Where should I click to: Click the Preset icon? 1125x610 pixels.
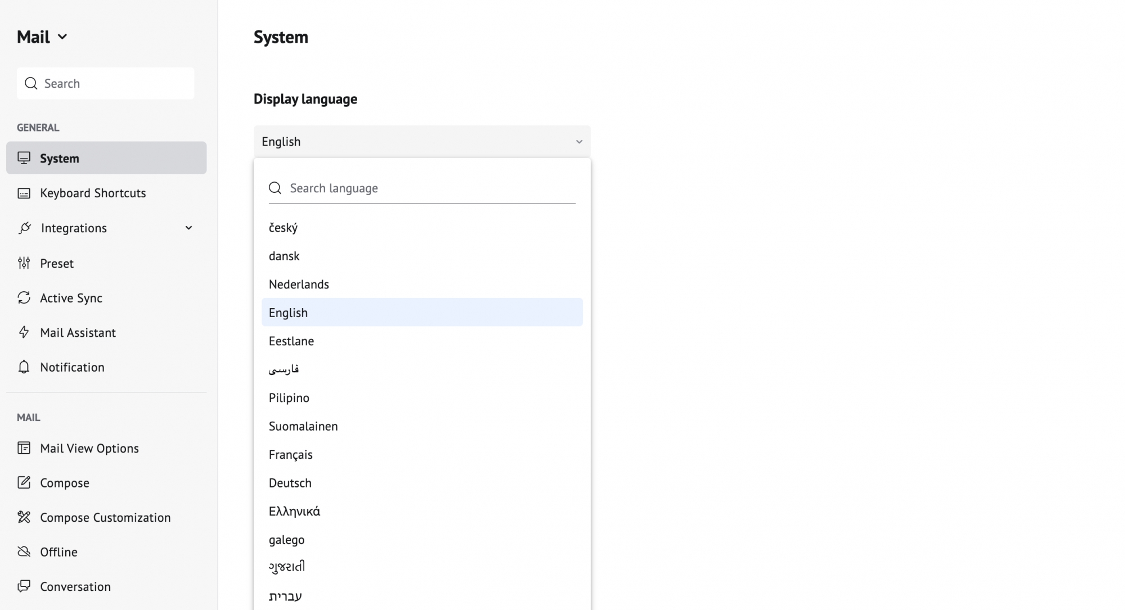23,263
